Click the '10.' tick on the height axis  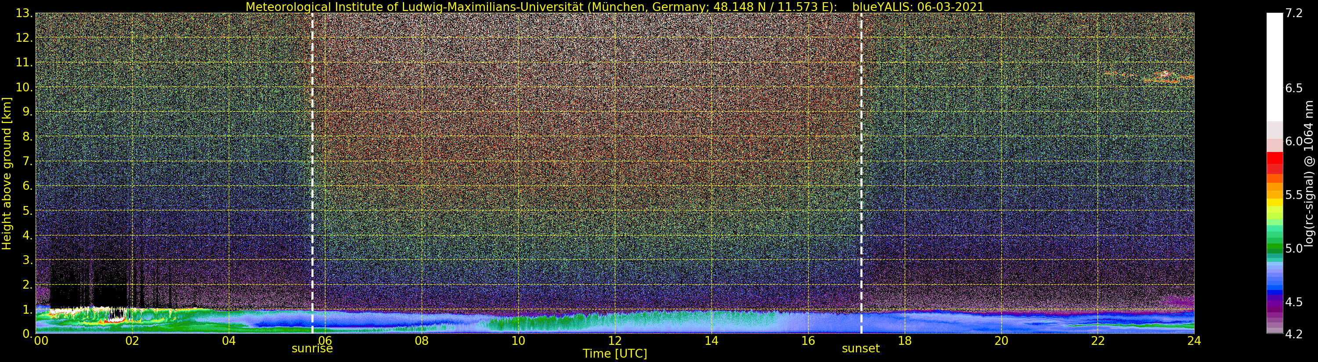pos(24,87)
